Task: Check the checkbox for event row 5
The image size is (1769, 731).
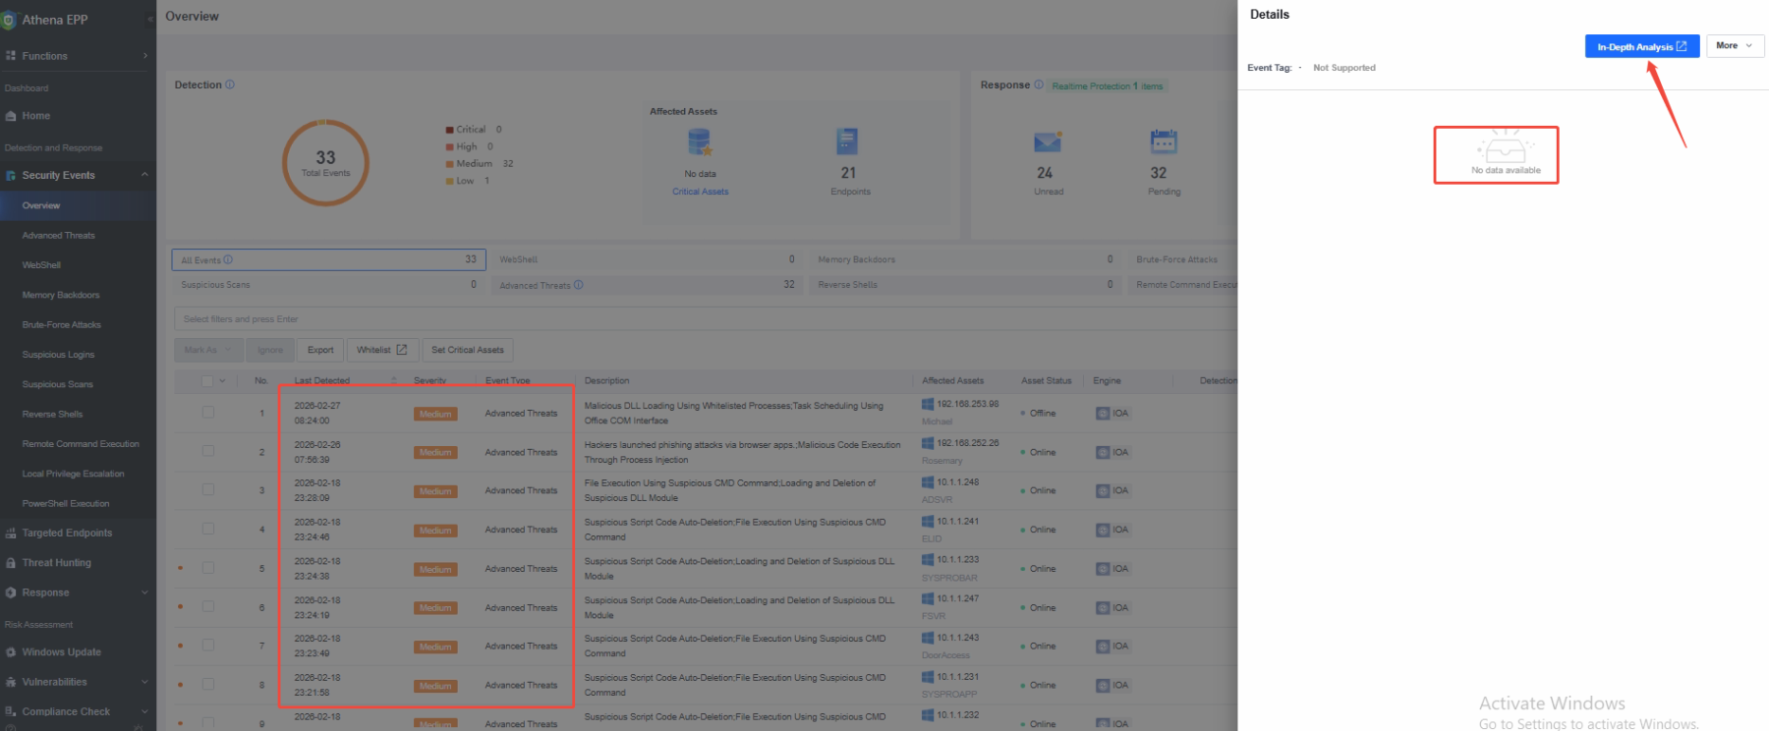Action: pos(208,568)
